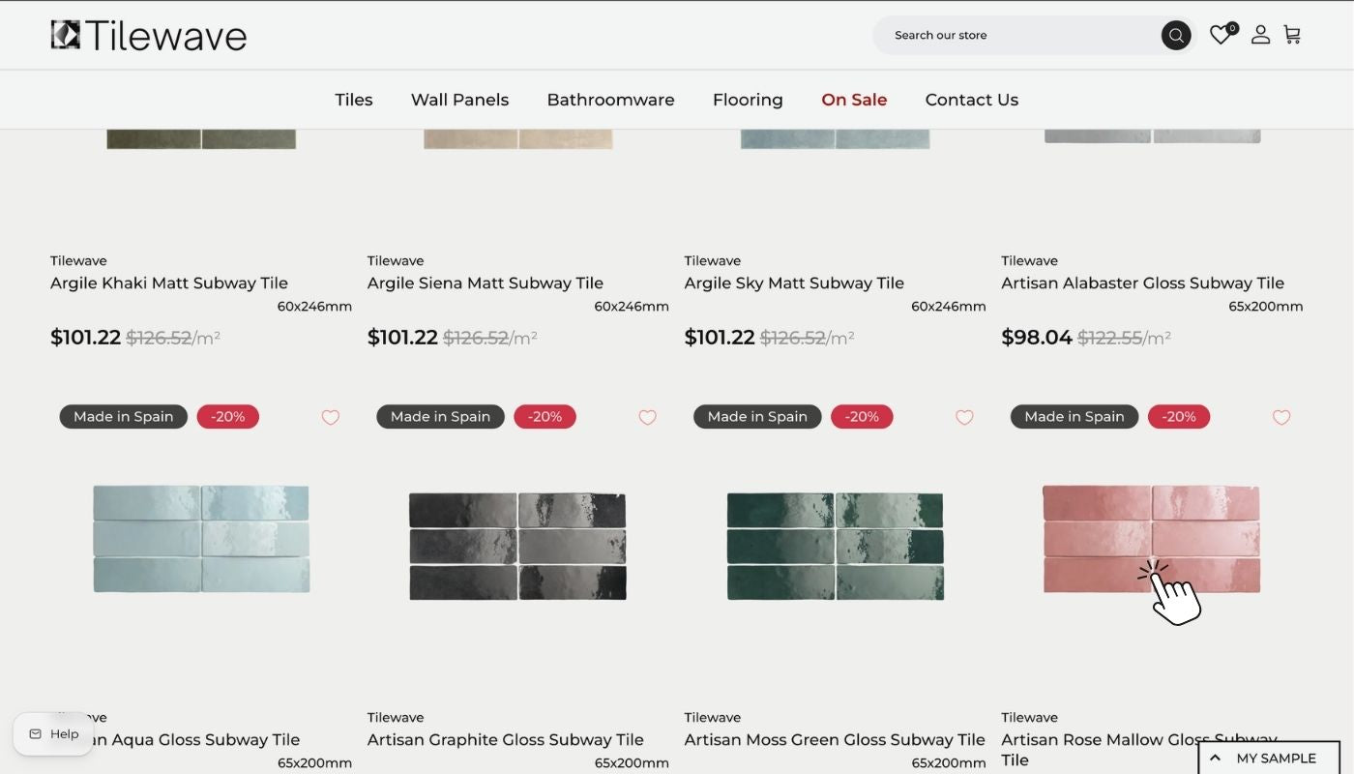Open the shopping cart icon
Viewport: 1354px width, 774px height.
(1292, 35)
